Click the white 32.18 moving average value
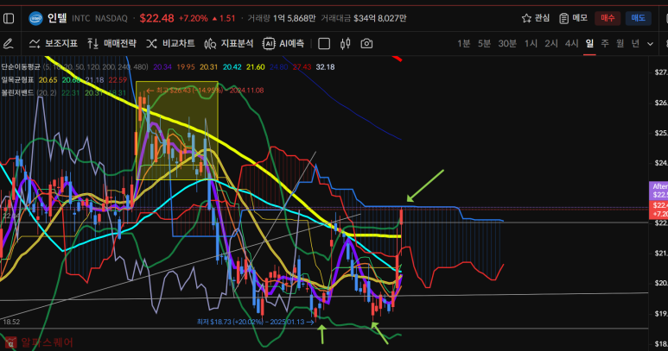Image resolution: width=668 pixels, height=351 pixels. (325, 67)
